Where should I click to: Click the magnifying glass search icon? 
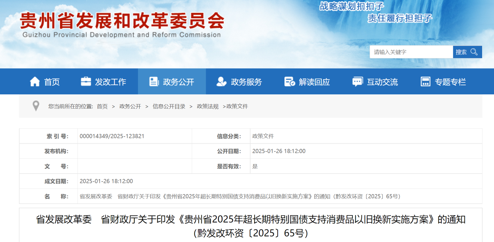(474, 52)
